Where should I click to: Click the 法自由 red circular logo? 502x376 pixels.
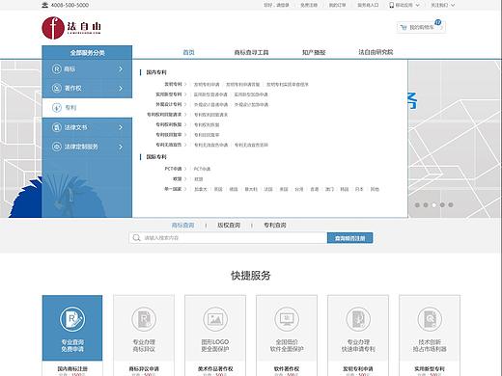53,28
